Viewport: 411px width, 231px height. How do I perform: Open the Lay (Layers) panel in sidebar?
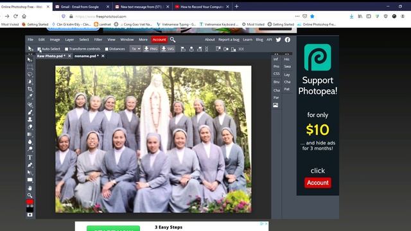[x=287, y=74]
